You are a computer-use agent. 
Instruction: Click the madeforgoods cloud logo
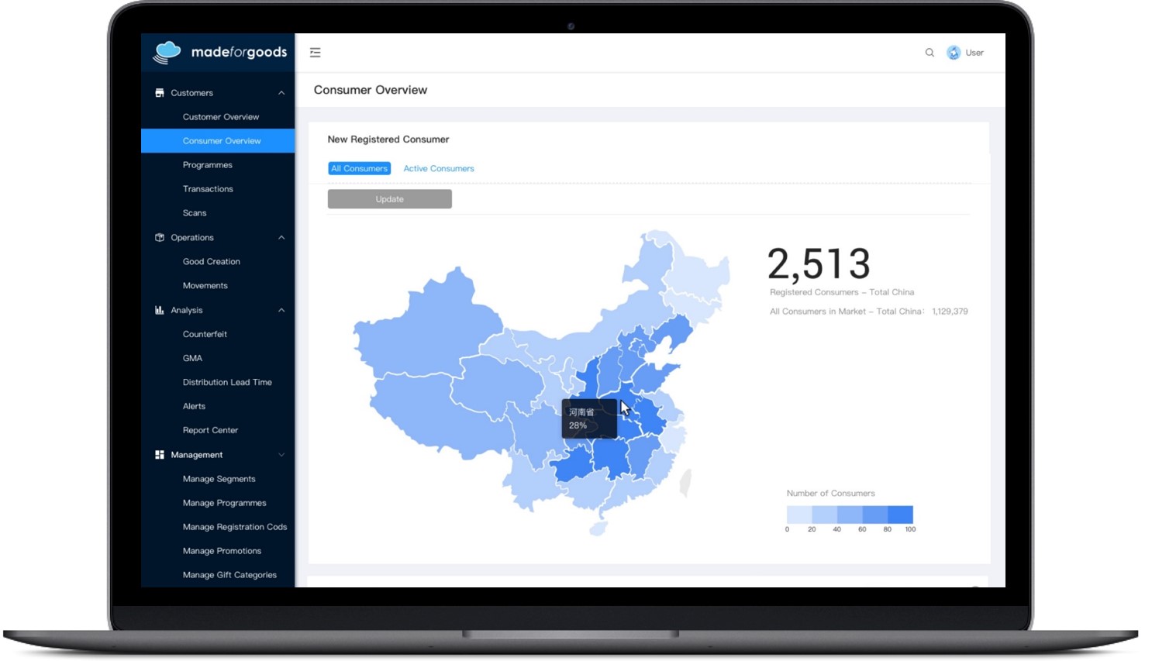tap(167, 52)
